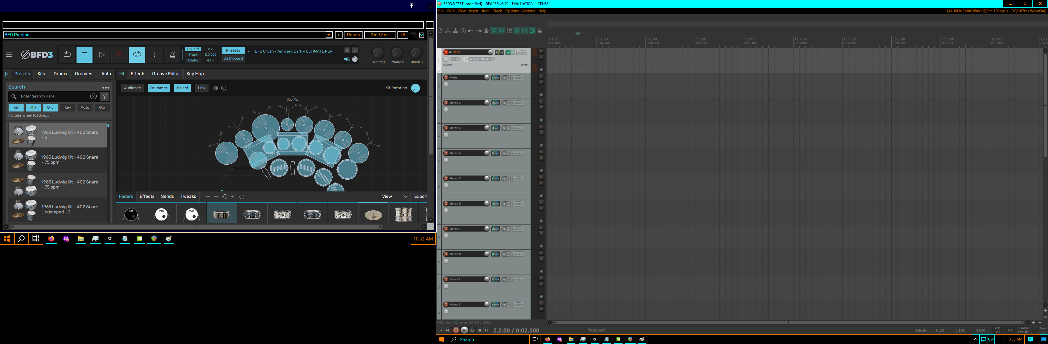This screenshot has height=344, width=1048.
Task: Adjust the Macro 1 knob
Action: (x=378, y=52)
